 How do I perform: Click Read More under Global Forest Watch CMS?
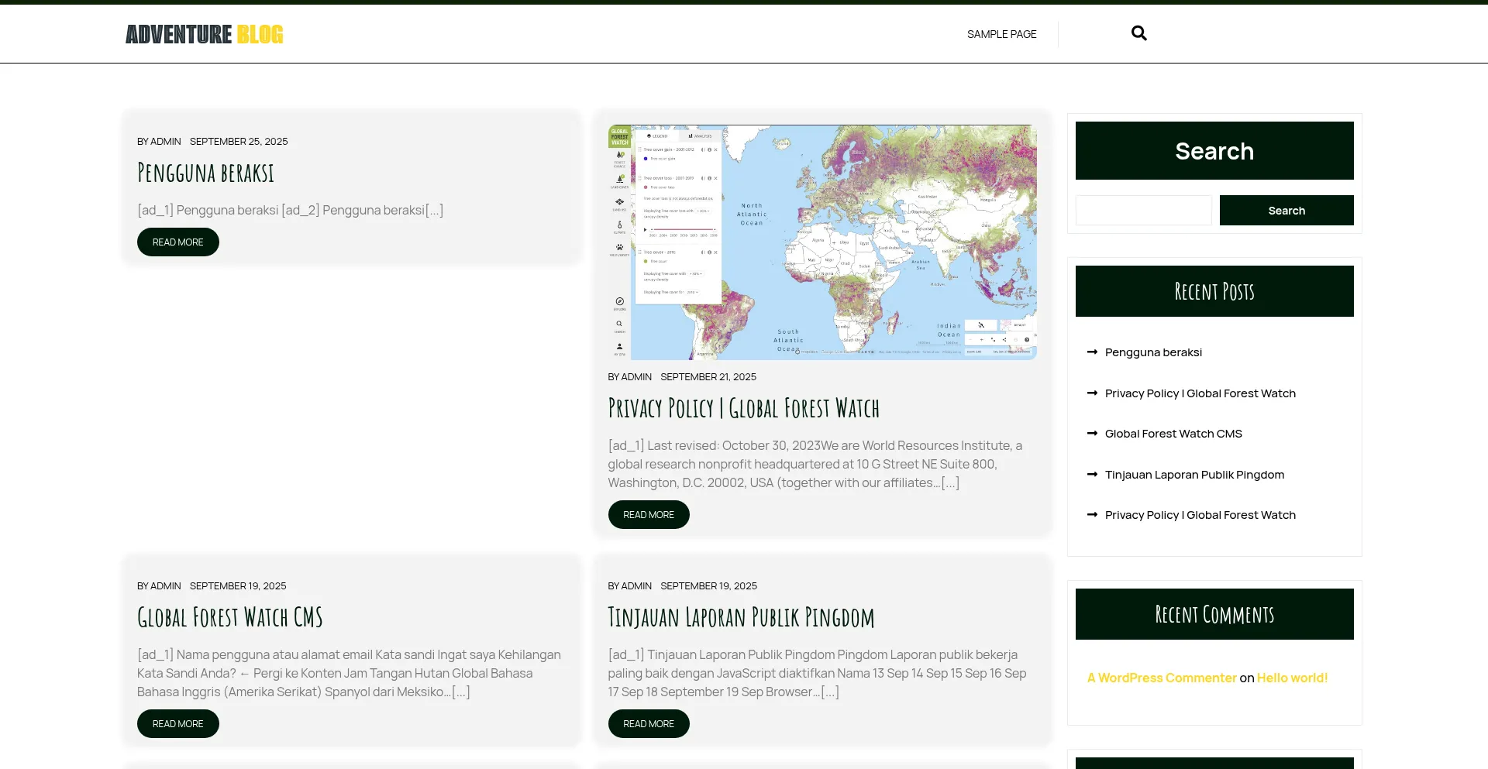[178, 724]
